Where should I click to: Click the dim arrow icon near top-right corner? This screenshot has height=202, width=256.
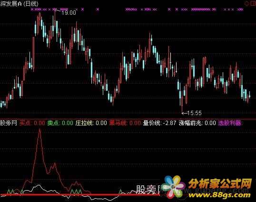coord(246,3)
